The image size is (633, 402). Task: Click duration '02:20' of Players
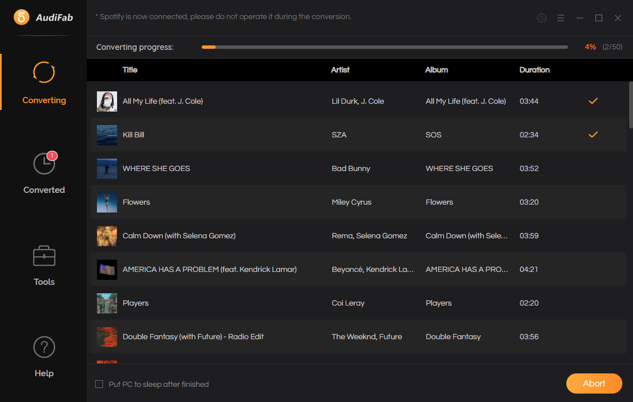click(x=529, y=303)
